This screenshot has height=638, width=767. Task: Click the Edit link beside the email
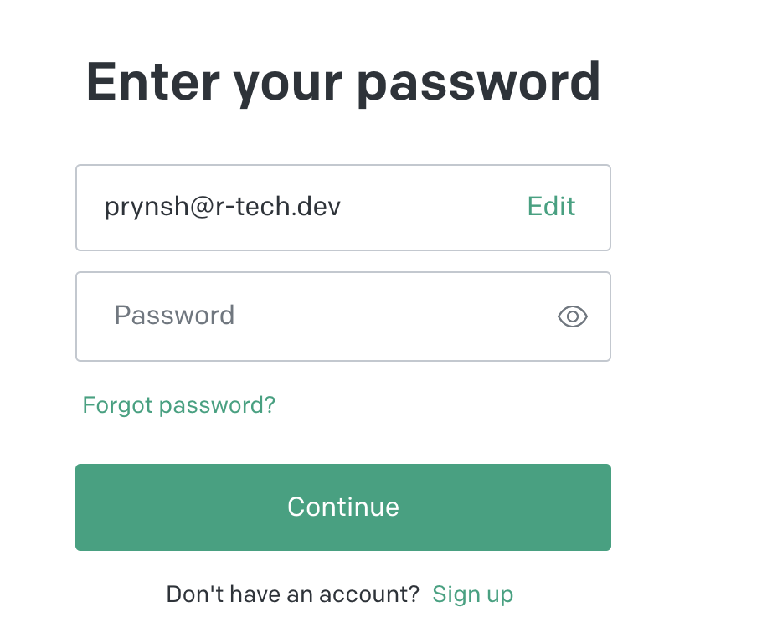click(x=551, y=207)
